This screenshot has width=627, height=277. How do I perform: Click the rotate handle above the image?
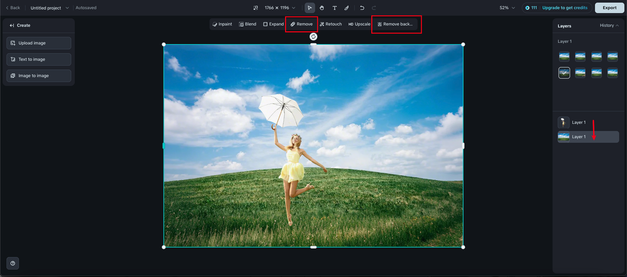(x=313, y=36)
